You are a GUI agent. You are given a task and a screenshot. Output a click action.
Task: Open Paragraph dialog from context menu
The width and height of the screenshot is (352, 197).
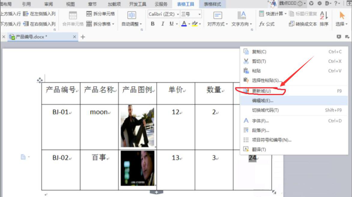(x=294, y=131)
